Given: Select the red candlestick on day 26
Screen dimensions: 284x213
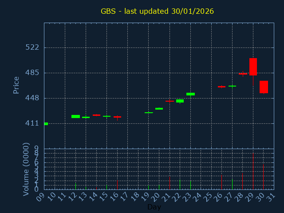Looking at the screenshot, I should pyautogui.click(x=221, y=87).
